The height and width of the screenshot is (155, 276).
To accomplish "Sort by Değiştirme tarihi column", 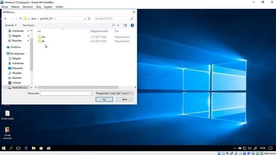I will 99,31.
